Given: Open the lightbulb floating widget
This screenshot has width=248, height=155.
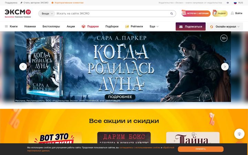Looking at the screenshot, I should click(239, 134).
